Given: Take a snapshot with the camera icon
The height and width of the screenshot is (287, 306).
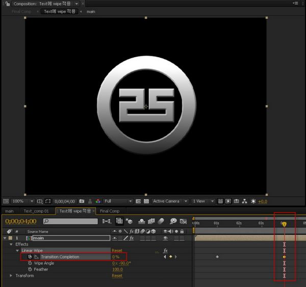Looking at the screenshot, I should coord(82,201).
